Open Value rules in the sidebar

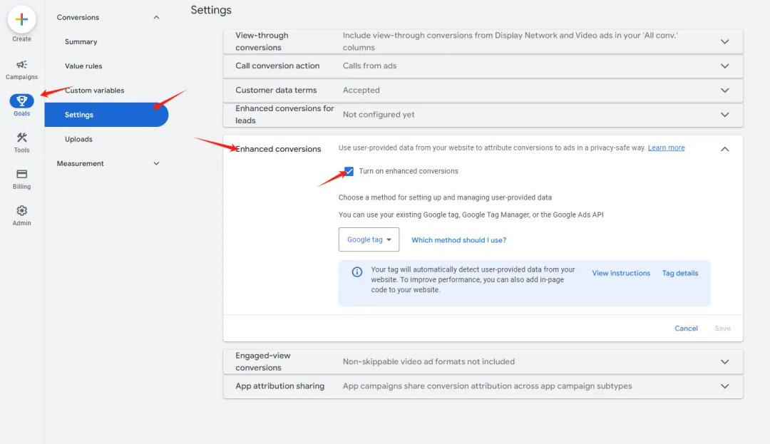[83, 66]
